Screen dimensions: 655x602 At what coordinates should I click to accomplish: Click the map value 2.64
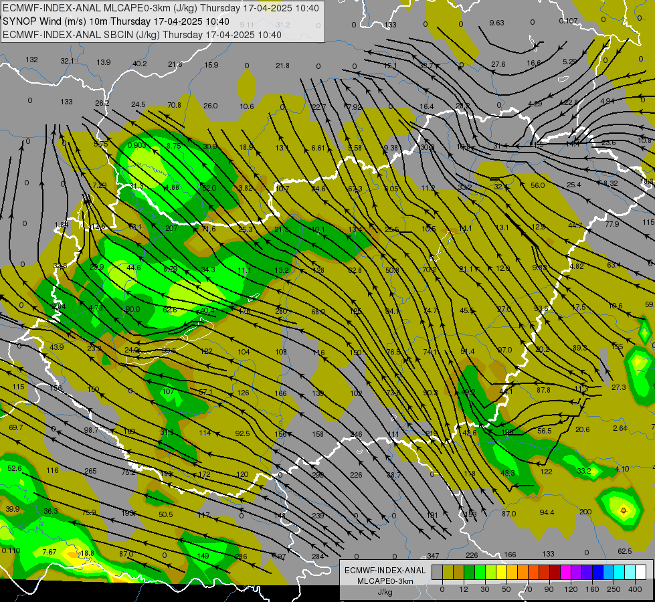[620, 428]
